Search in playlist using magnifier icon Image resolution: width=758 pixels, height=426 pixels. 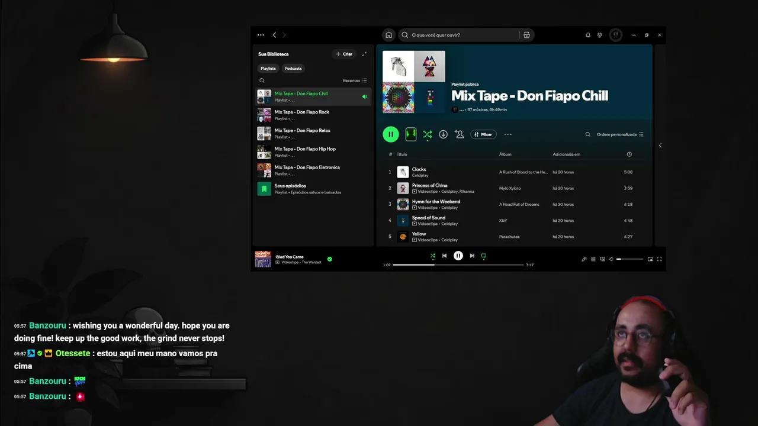tap(587, 134)
